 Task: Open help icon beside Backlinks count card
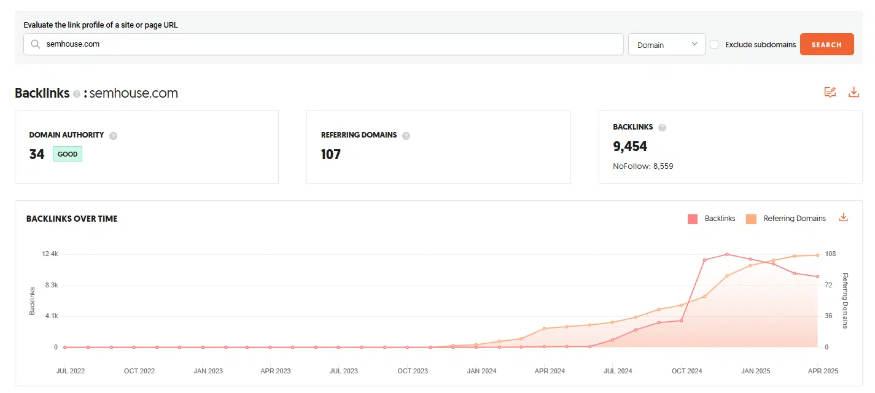[x=662, y=128]
